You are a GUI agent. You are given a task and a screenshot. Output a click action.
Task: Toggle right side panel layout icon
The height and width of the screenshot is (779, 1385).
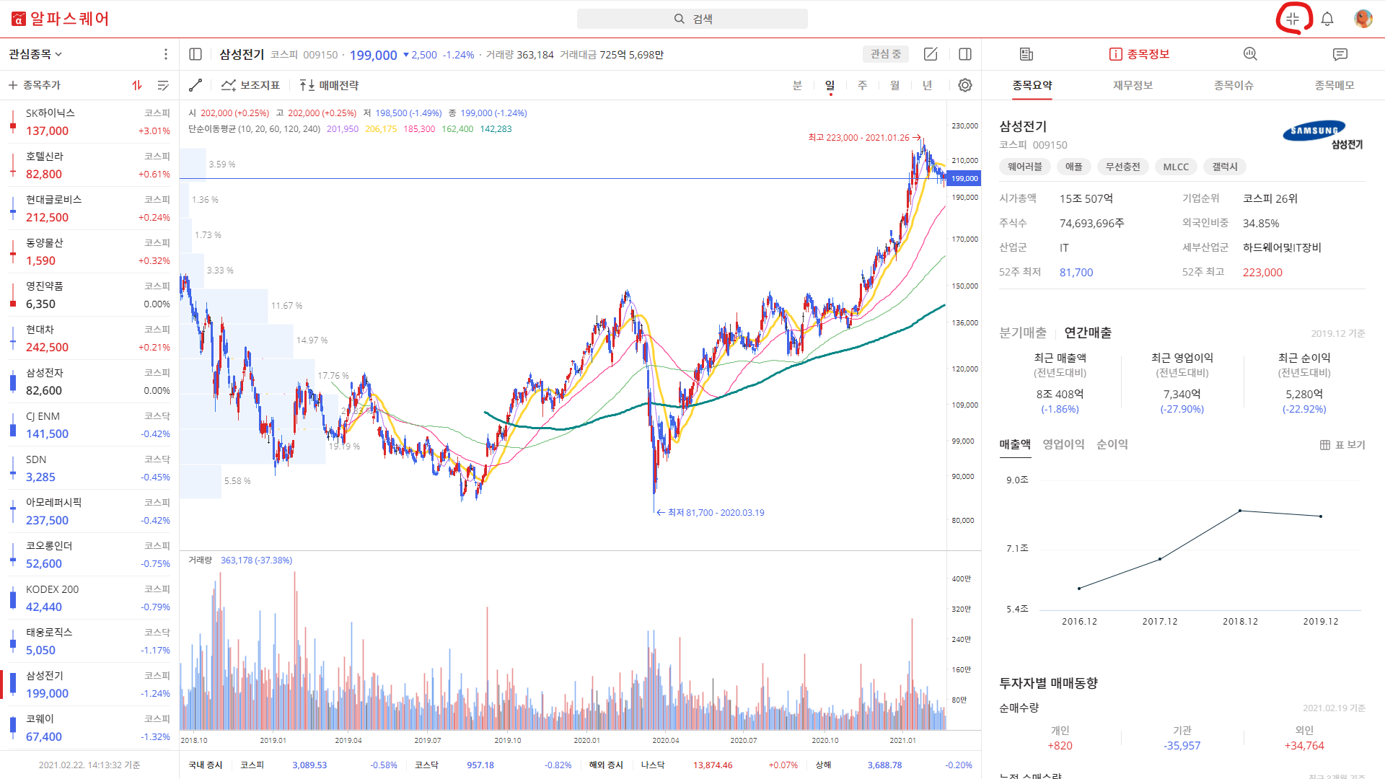[965, 54]
